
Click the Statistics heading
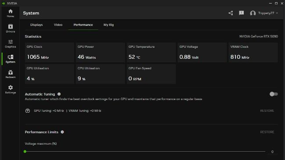(33, 36)
